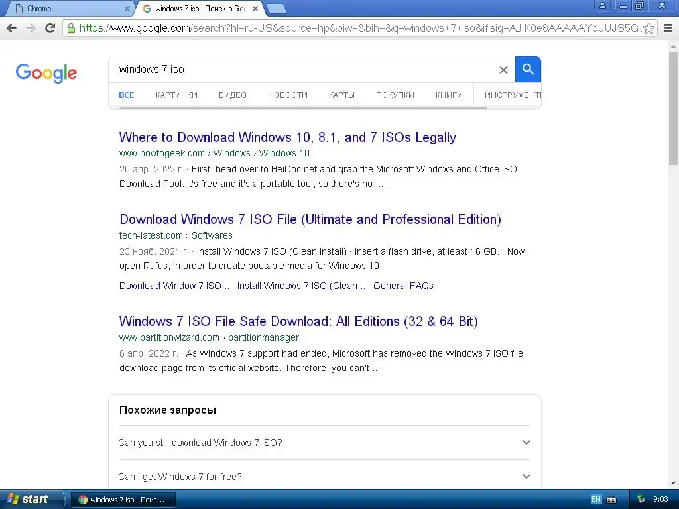Close the 'windows 7 iso' search tab
679x509 pixels.
pos(255,9)
